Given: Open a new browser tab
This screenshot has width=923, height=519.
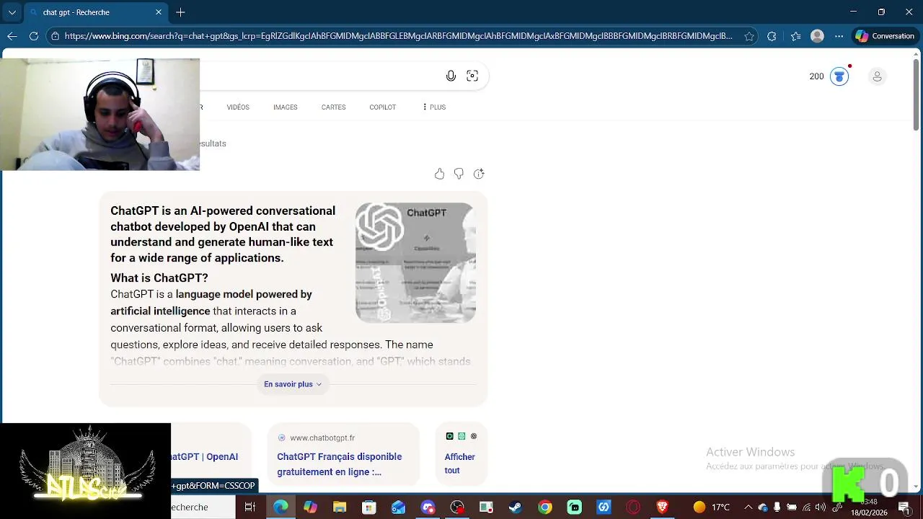Looking at the screenshot, I should pyautogui.click(x=180, y=12).
